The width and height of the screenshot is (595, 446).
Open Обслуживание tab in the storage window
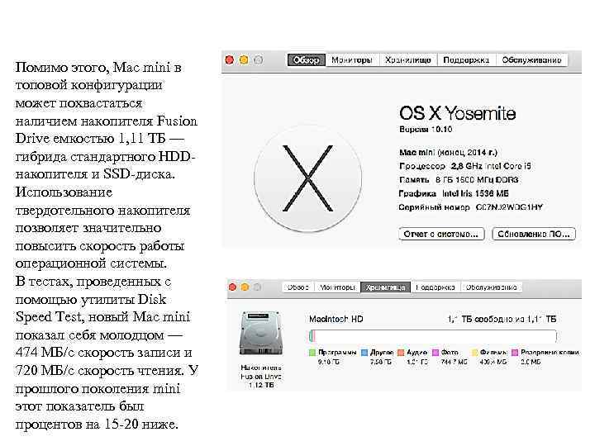[492, 287]
